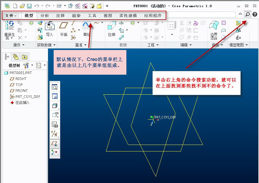Switch to the 视图 tab

[x=108, y=15]
